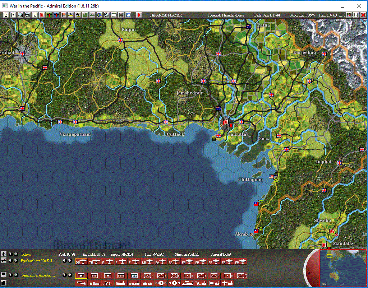
Task: Click the Japanese flag at Calcutta
Action: (x=226, y=122)
